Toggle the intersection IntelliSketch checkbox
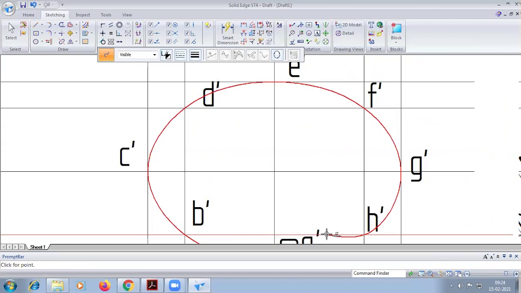Image resolution: width=521 pixels, height=293 pixels. click(x=169, y=33)
